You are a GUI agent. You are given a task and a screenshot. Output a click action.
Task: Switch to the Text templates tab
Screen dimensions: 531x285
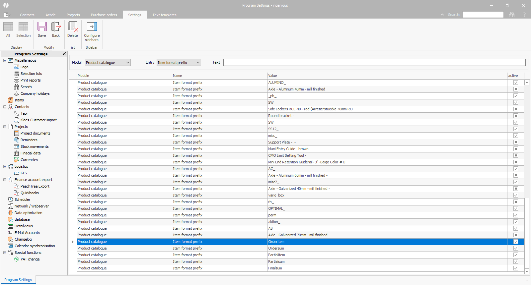click(164, 15)
